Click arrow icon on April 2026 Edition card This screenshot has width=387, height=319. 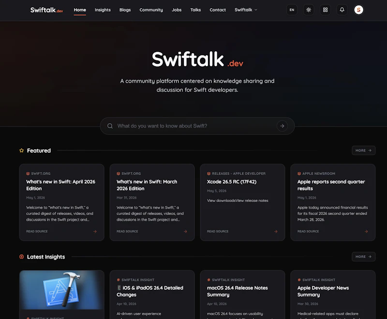(x=95, y=231)
